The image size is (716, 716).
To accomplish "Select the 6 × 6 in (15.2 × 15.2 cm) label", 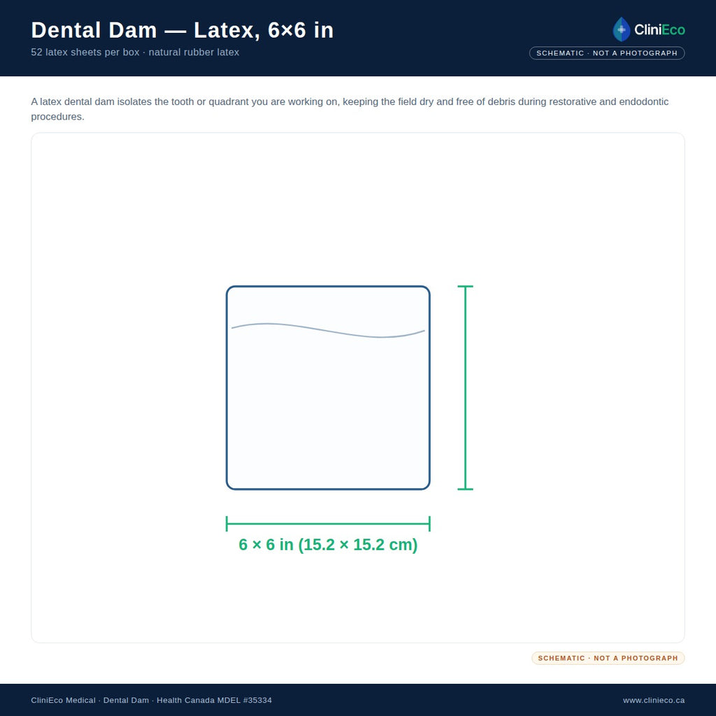I will click(328, 544).
